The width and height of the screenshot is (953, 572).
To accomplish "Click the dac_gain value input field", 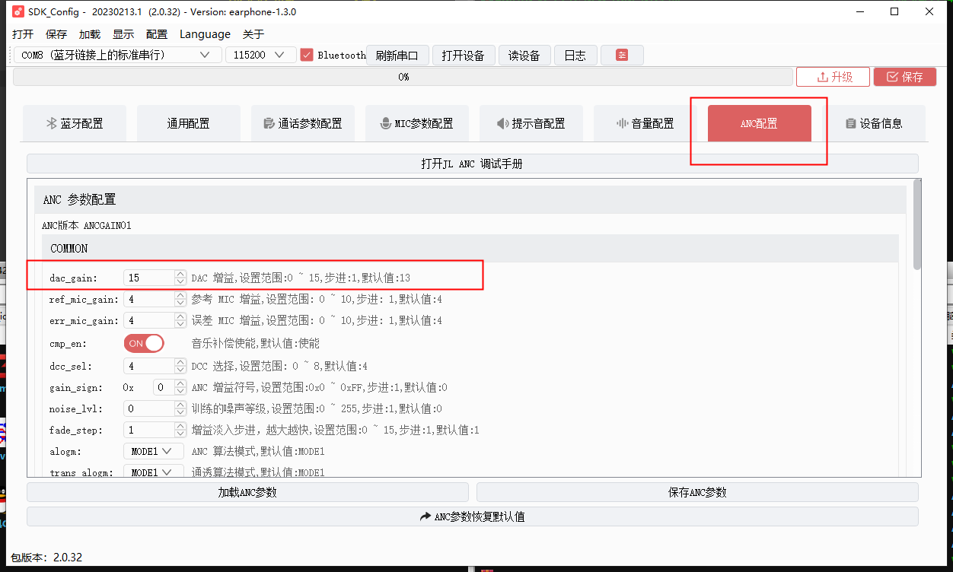I will pos(149,278).
